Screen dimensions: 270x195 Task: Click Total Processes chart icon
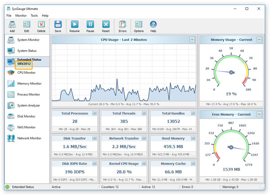point(94,113)
